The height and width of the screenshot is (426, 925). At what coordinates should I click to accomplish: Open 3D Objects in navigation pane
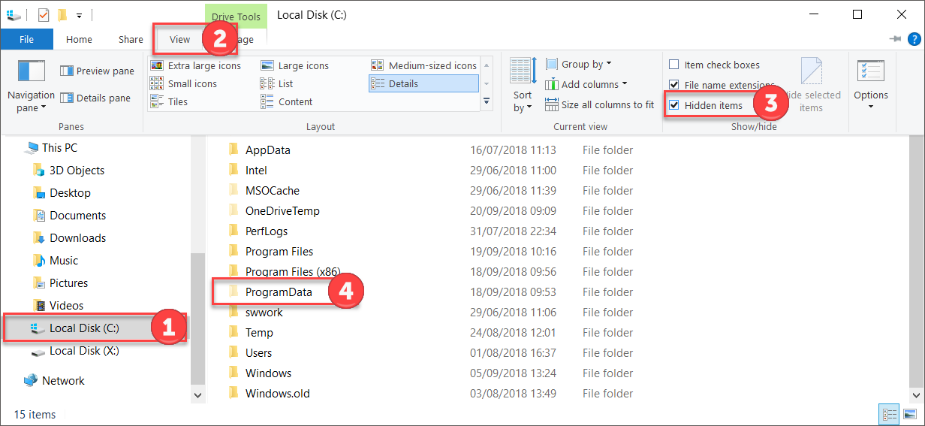(69, 171)
